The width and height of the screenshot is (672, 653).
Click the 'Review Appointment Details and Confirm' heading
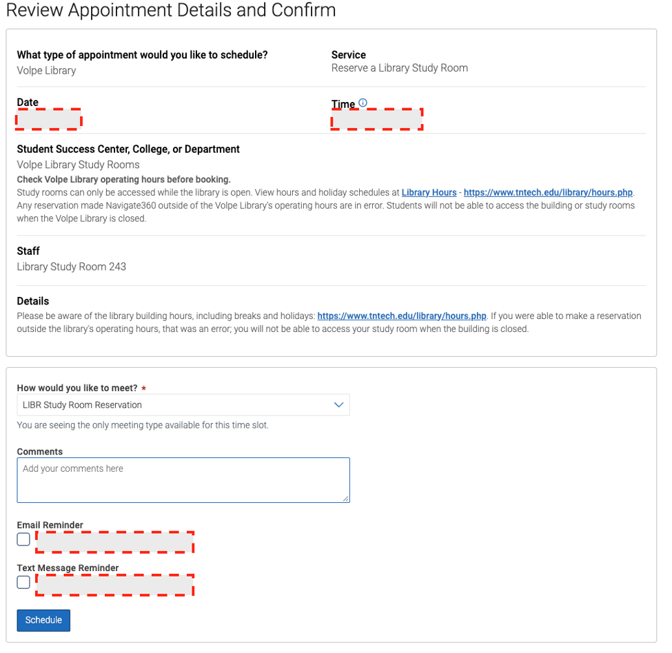[170, 10]
